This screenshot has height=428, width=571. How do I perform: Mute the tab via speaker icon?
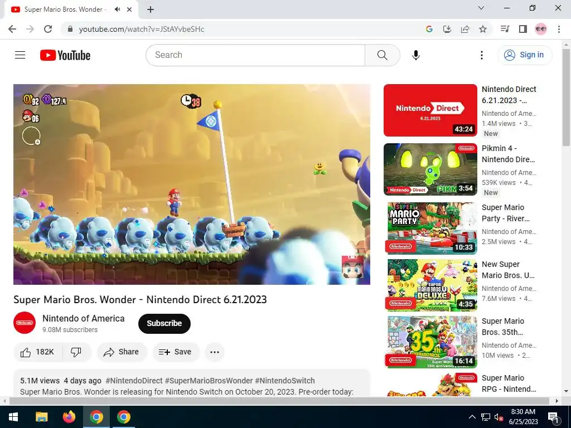pyautogui.click(x=117, y=9)
